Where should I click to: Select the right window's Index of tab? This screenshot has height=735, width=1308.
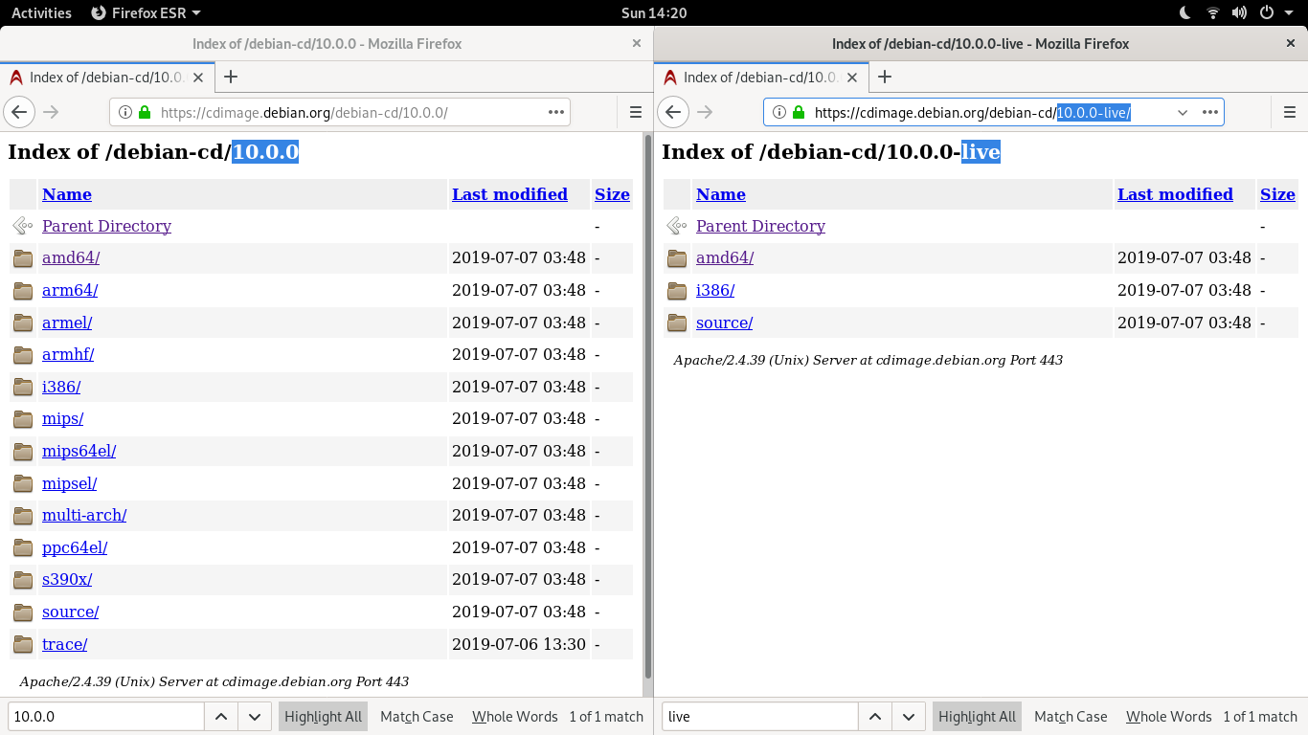click(761, 77)
